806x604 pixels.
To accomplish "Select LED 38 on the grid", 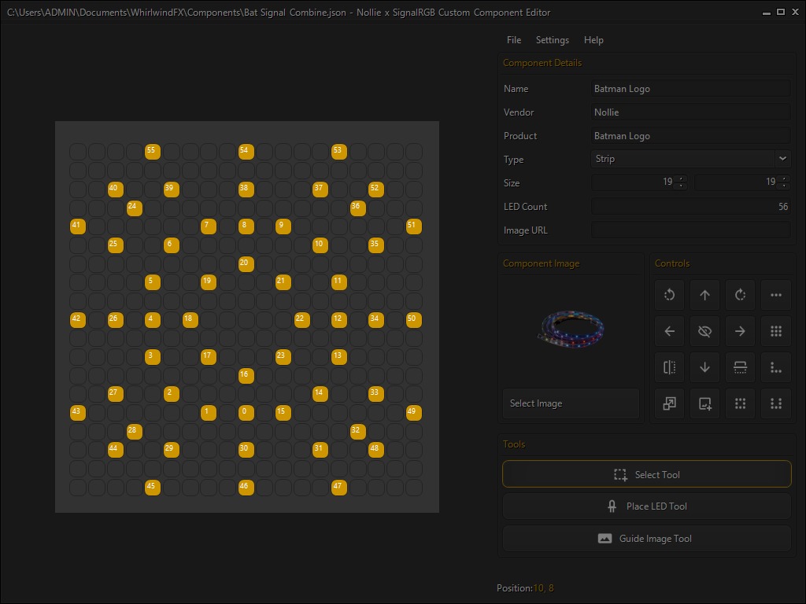I will 246,189.
